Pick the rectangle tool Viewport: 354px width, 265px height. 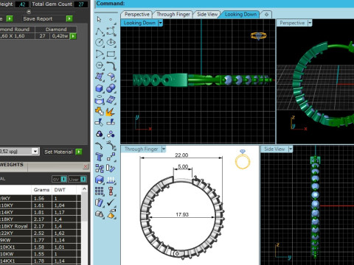(111, 54)
